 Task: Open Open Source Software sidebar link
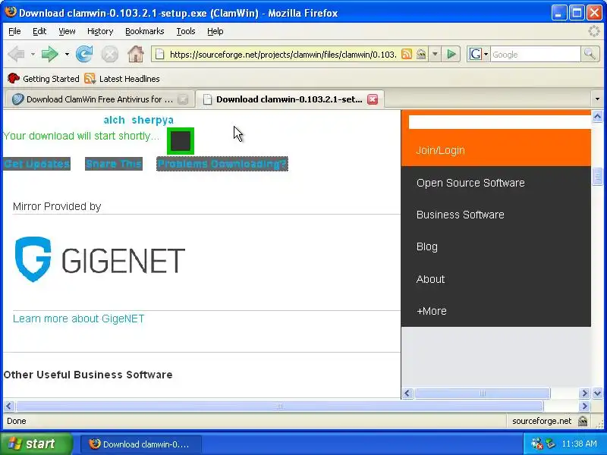(470, 183)
